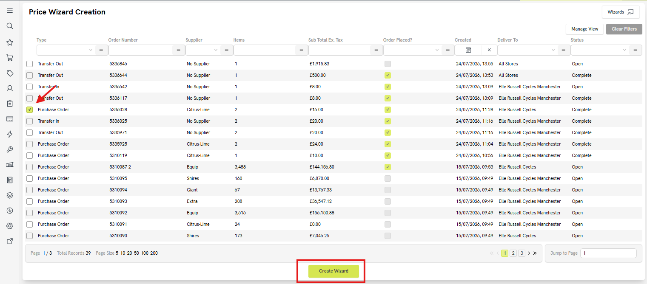The height and width of the screenshot is (284, 647).
Task: Click the stacked layers sidebar icon
Action: tap(10, 195)
